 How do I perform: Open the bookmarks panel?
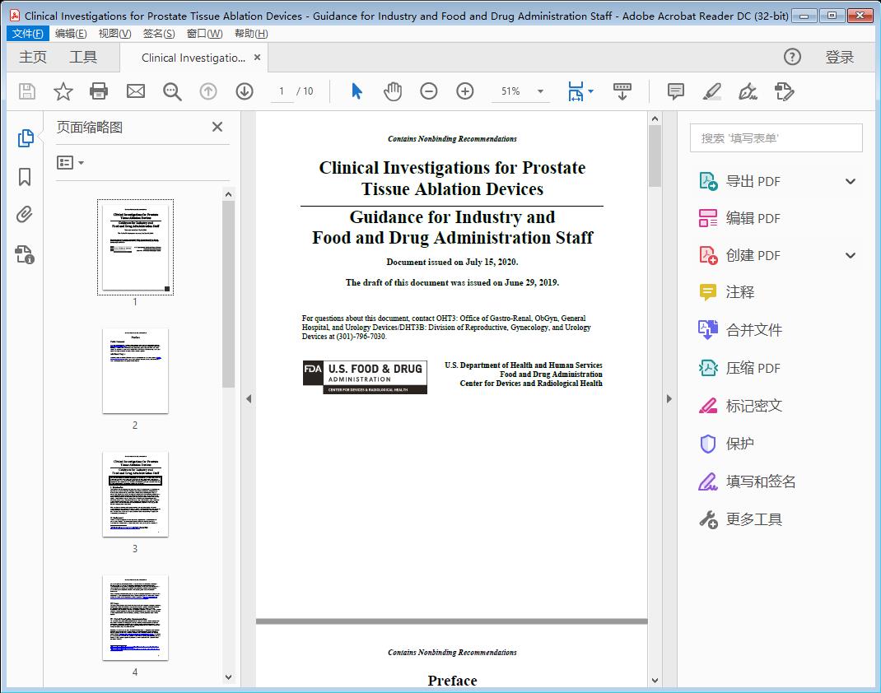point(25,177)
